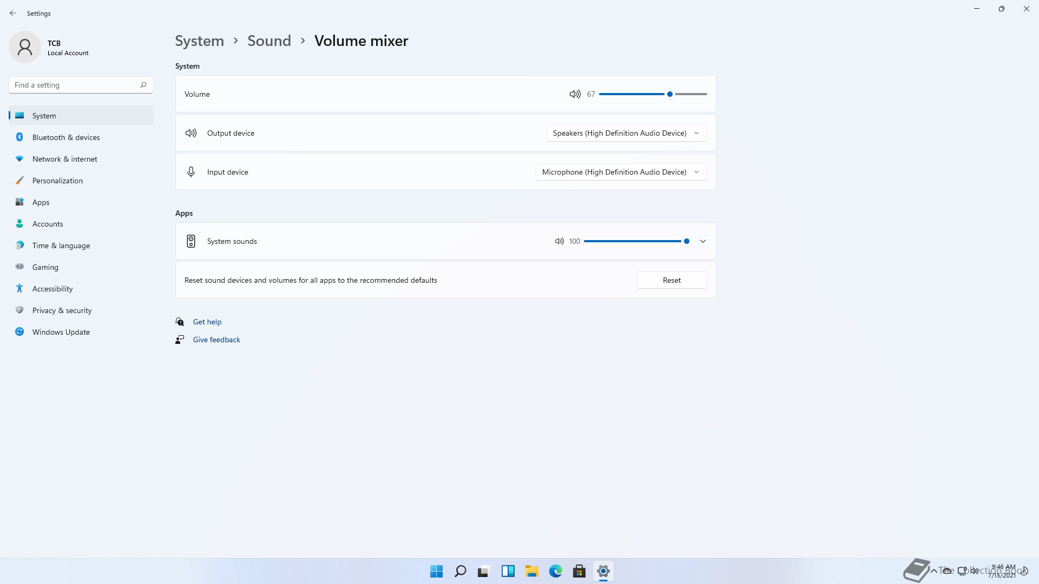Open Bluetooth & devices settings

(x=66, y=137)
